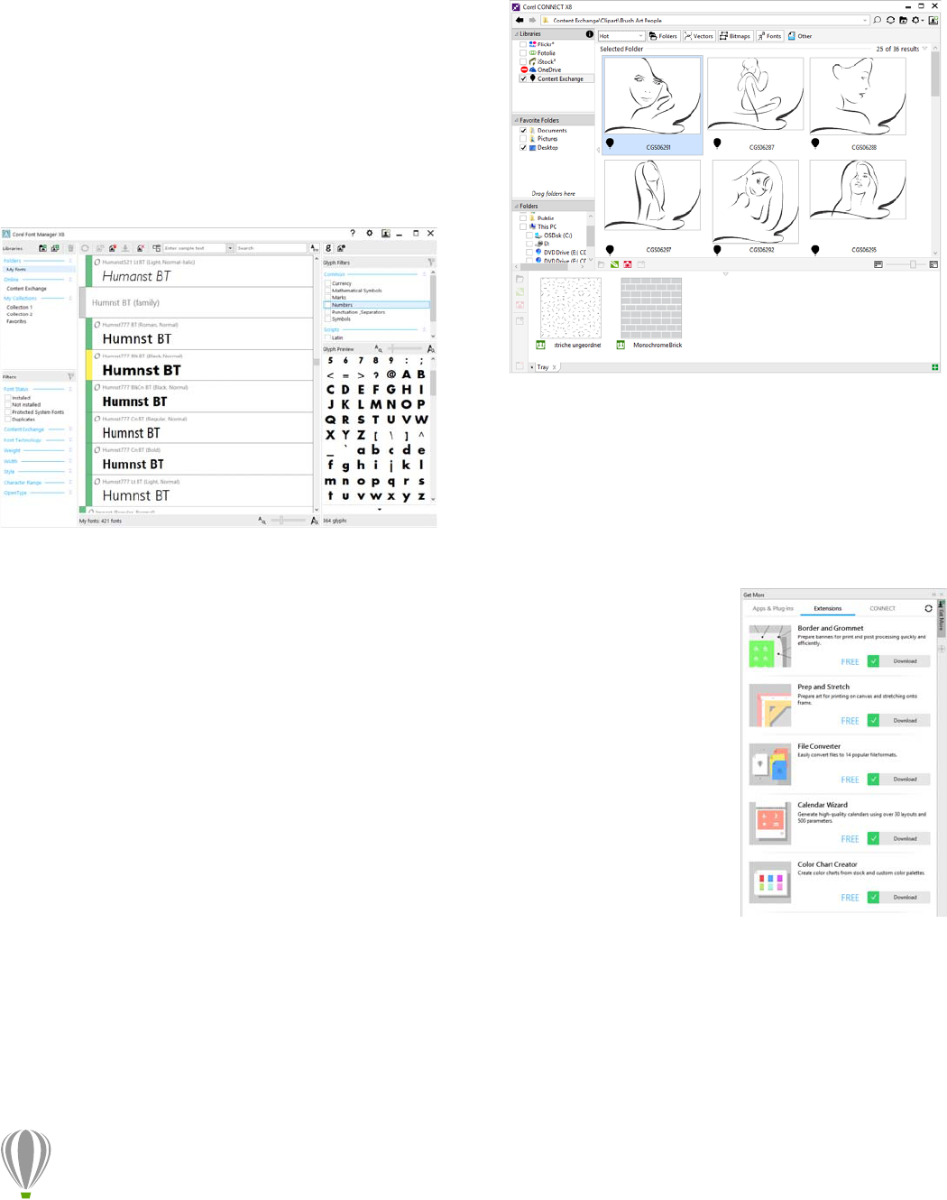Click the CorelDRAW balloon logo
Viewport: 947px width, 1200px height.
(26, 1163)
